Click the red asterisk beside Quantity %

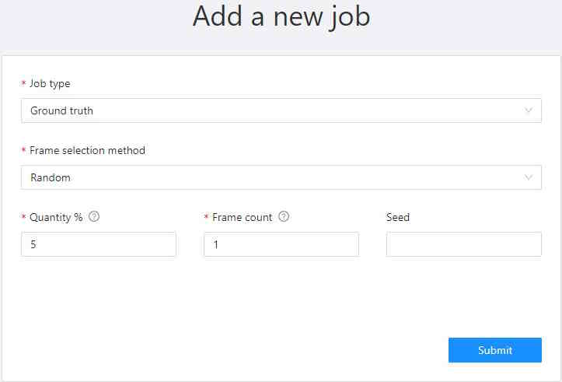pyautogui.click(x=23, y=218)
